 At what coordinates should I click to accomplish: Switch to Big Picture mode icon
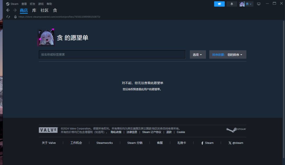point(259,4)
